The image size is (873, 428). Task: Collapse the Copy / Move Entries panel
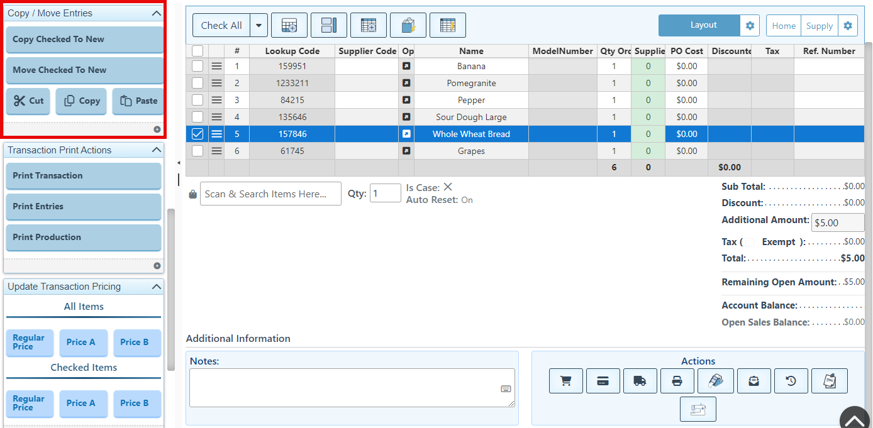pos(157,13)
